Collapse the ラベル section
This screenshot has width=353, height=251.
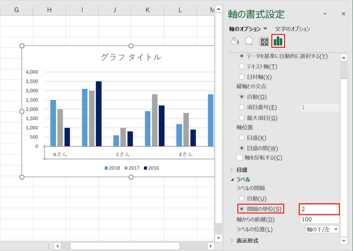[243, 179]
